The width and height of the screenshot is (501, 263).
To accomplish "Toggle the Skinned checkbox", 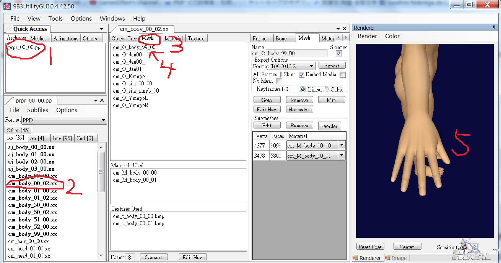I will [x=338, y=54].
